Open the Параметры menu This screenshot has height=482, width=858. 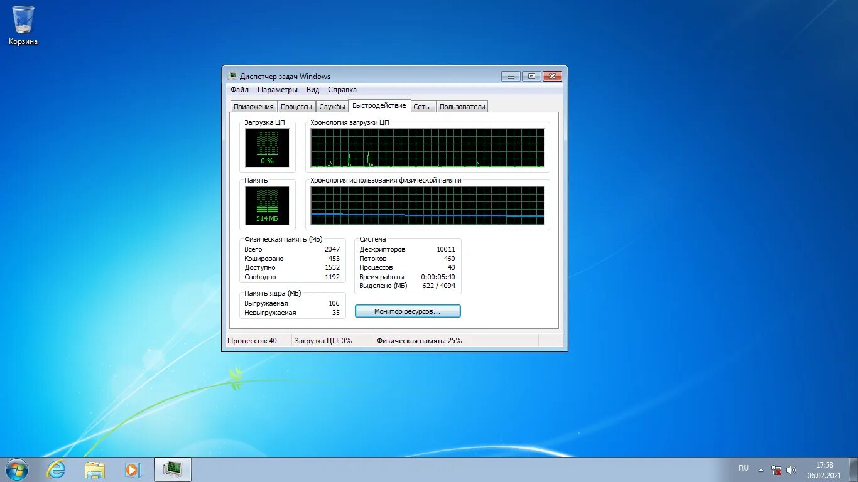coord(278,90)
